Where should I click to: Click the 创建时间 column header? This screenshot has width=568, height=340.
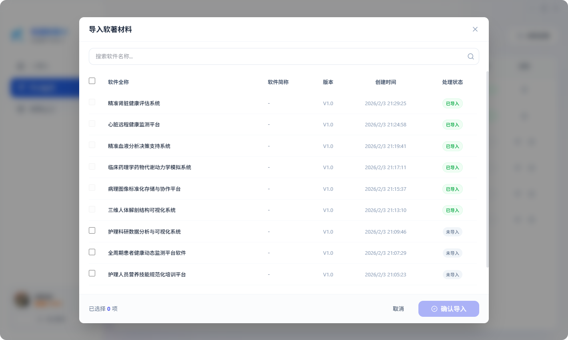[386, 82]
